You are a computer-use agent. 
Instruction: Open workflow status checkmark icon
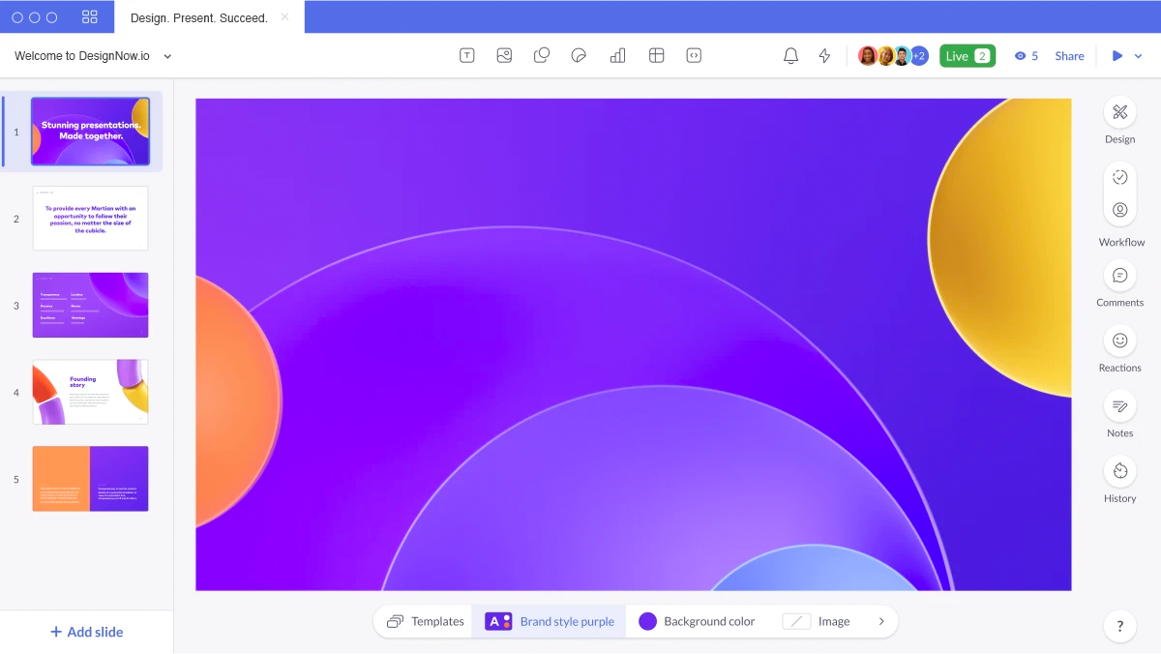(1119, 177)
